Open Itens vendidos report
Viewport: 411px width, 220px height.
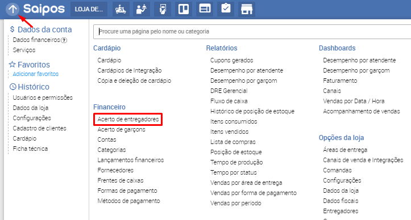tap(229, 132)
